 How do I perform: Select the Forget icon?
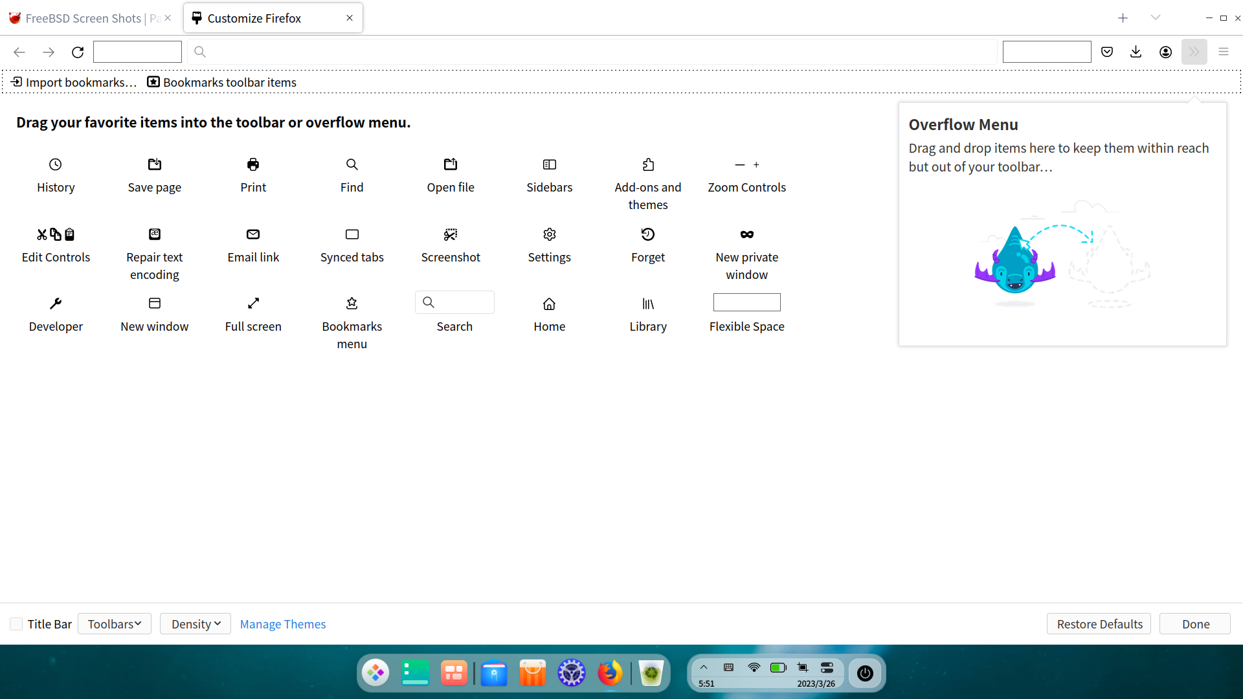pyautogui.click(x=648, y=234)
